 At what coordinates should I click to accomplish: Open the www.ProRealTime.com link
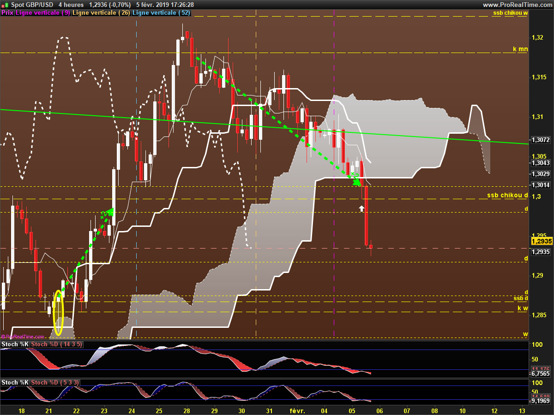pos(517,5)
